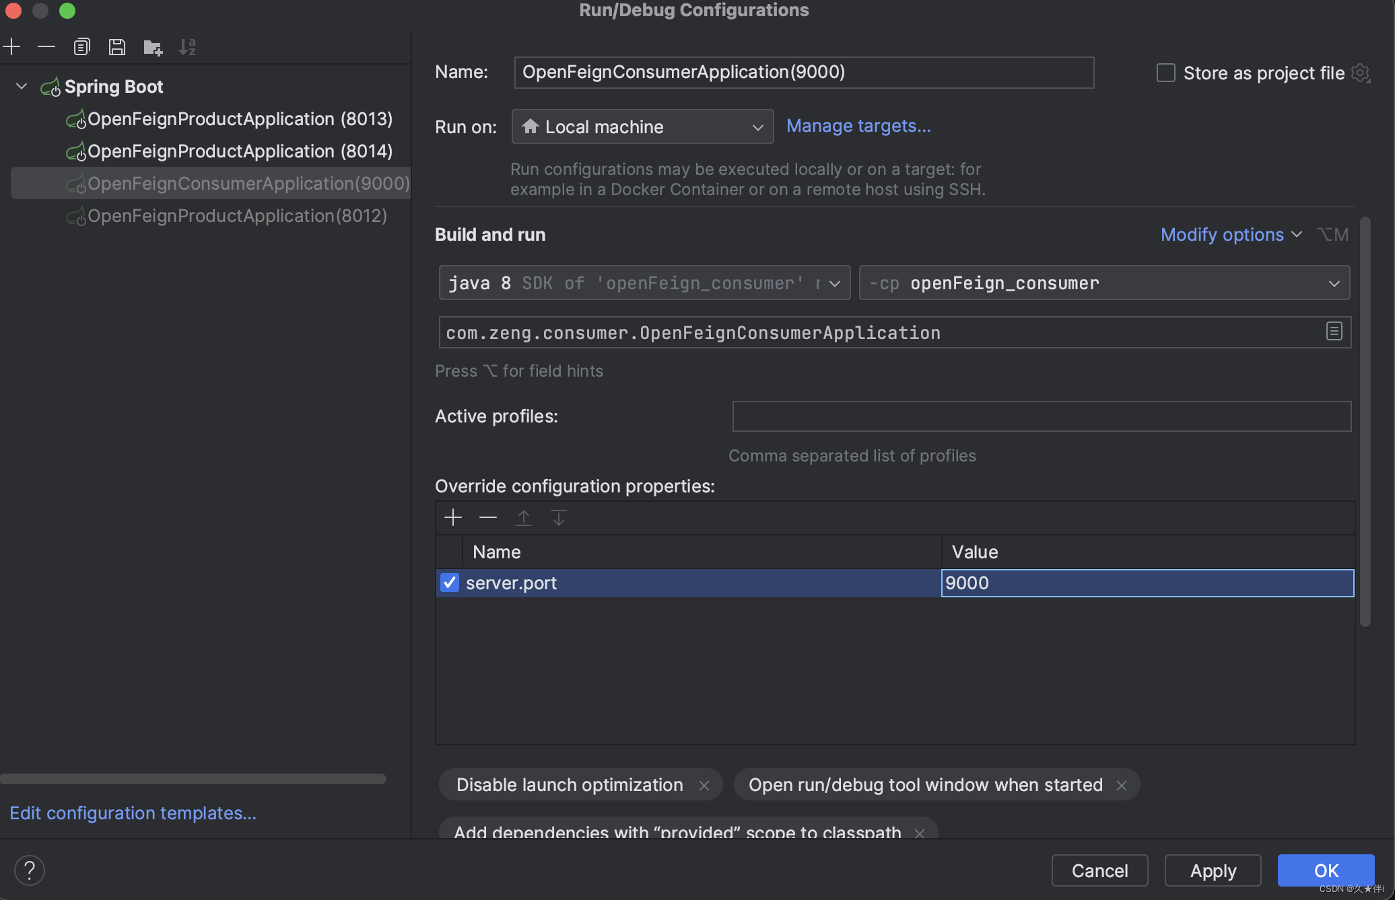
Task: Remove the Disable launch optimization tag
Action: (x=704, y=784)
